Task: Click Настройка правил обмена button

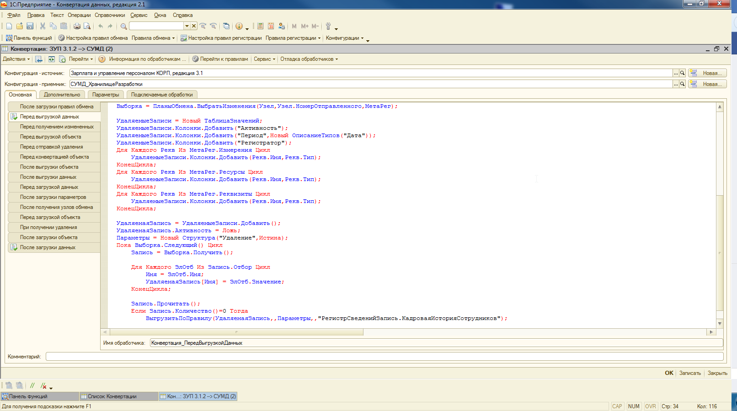Action: [x=93, y=38]
